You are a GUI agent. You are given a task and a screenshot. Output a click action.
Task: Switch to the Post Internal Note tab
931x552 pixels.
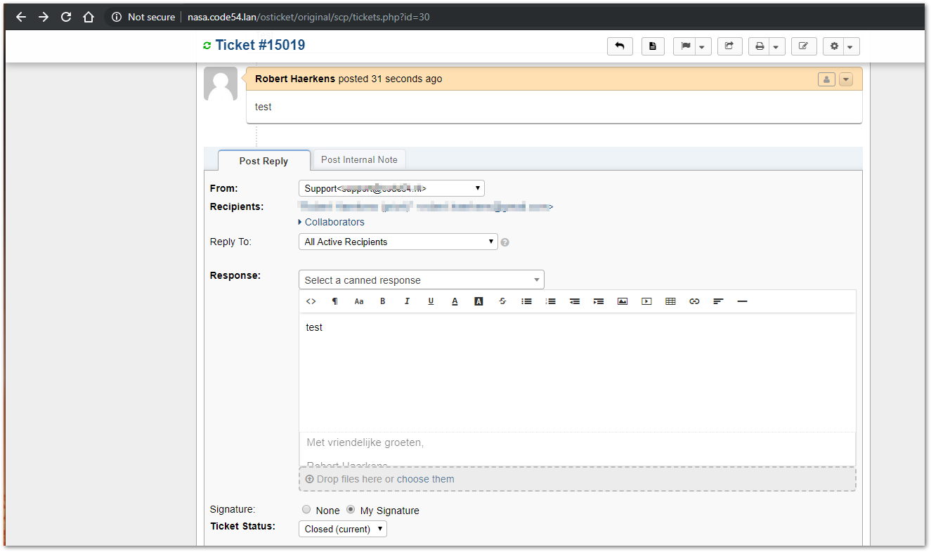pos(359,160)
